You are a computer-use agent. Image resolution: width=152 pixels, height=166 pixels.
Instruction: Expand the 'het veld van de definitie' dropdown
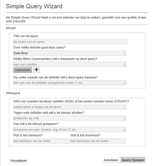click(70, 83)
